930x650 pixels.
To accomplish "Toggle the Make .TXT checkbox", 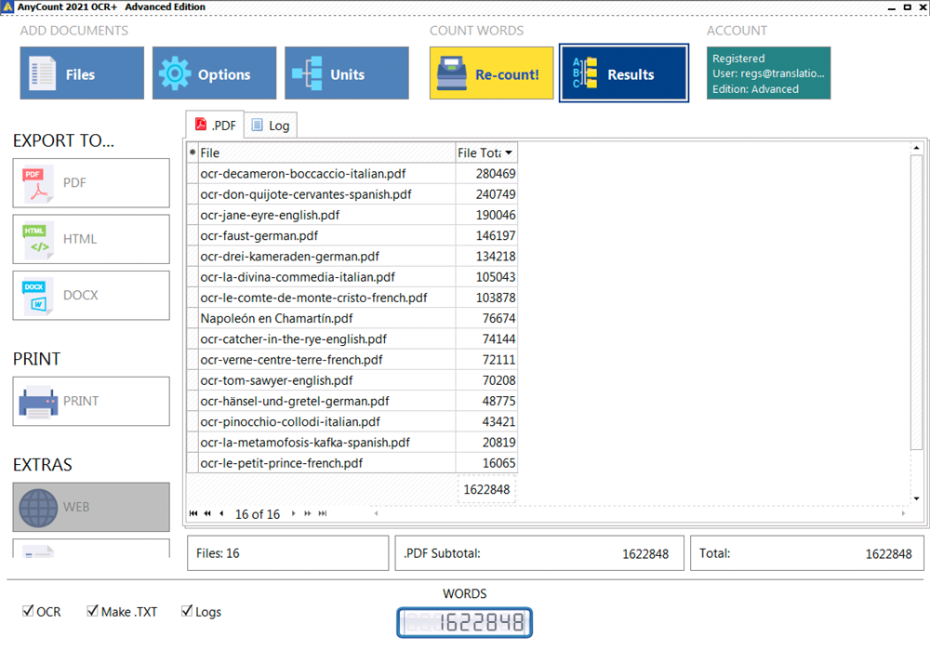I will pos(92,611).
